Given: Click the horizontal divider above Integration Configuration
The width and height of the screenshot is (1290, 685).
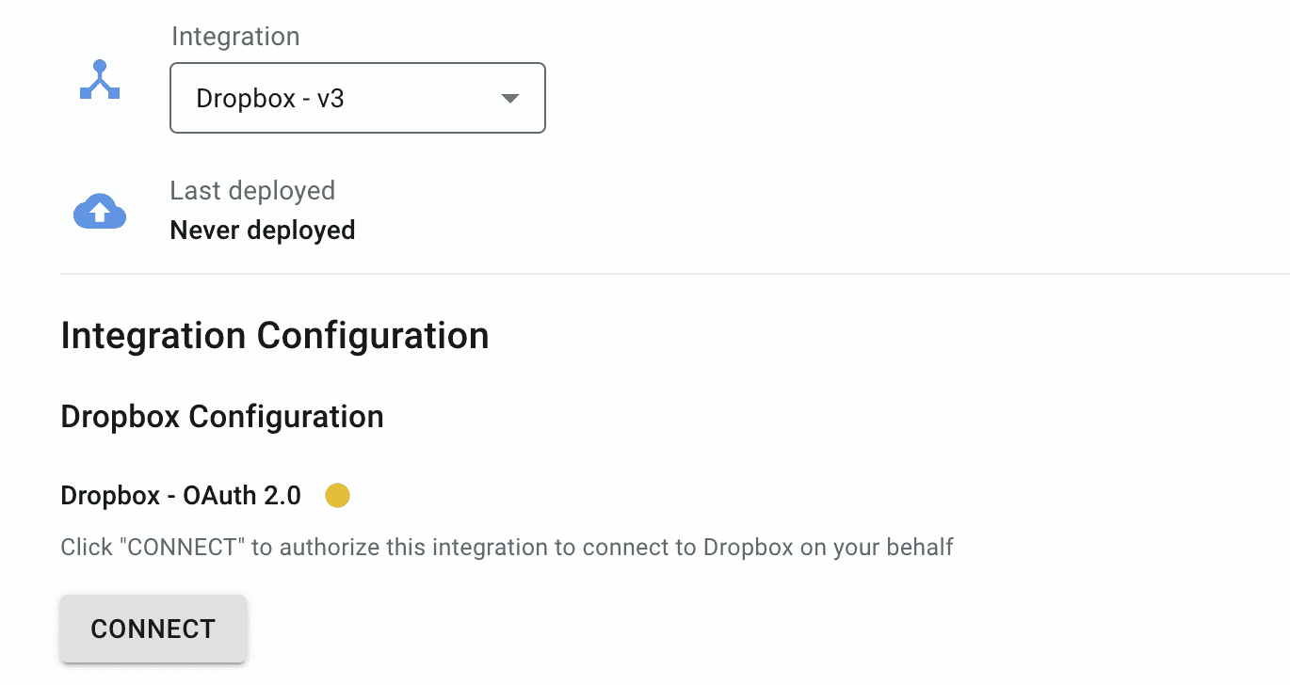Looking at the screenshot, I should 675,274.
